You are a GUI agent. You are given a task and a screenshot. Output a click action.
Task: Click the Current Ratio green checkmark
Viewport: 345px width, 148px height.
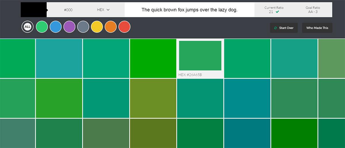point(277,12)
